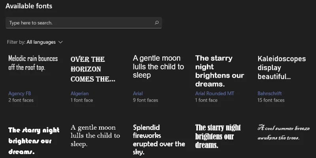
Task: Open the 'Splendid fireworks erupted' font preview
Action: (x=159, y=140)
